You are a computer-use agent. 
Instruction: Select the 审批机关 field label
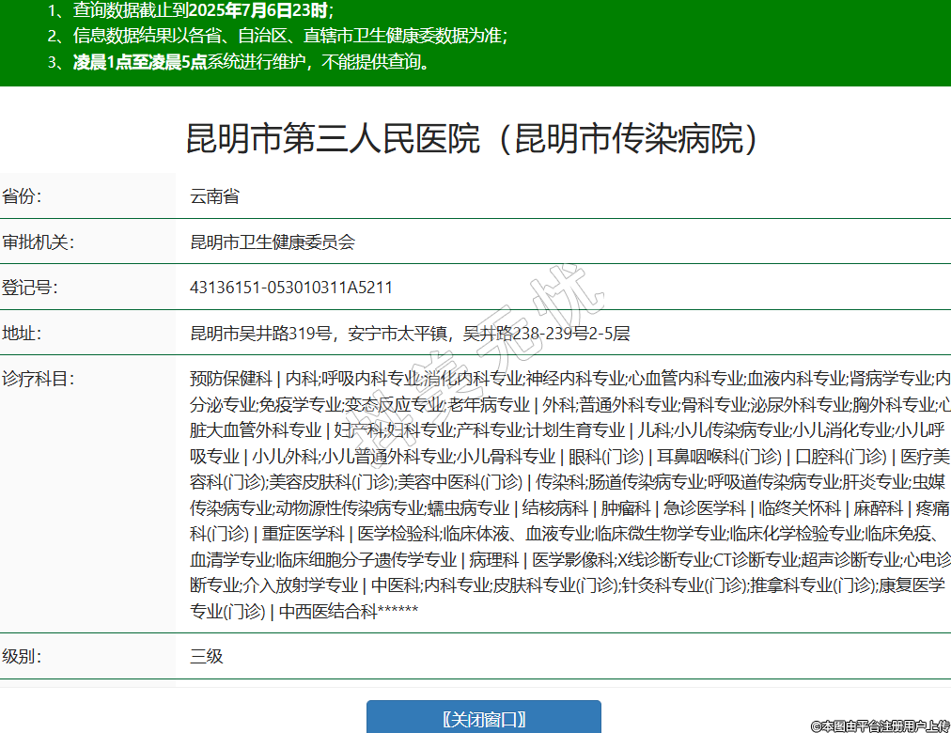[x=38, y=242]
